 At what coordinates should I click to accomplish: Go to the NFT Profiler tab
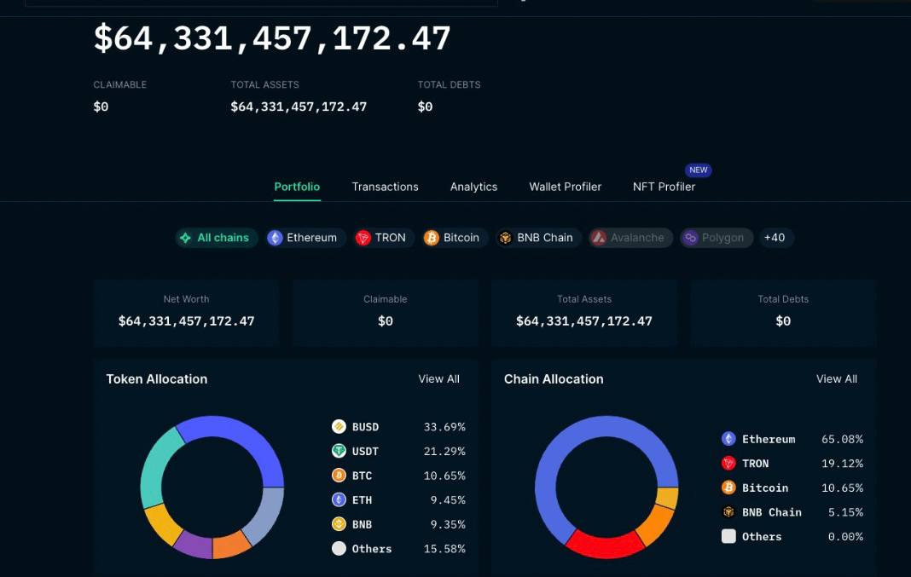pos(664,187)
